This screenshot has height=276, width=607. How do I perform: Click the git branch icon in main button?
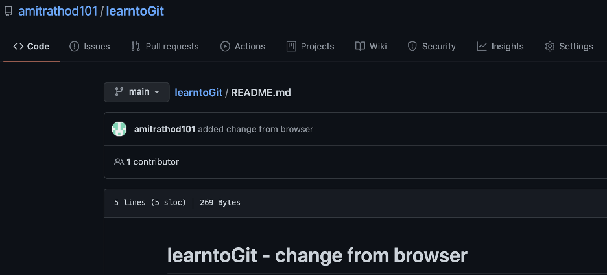(119, 92)
